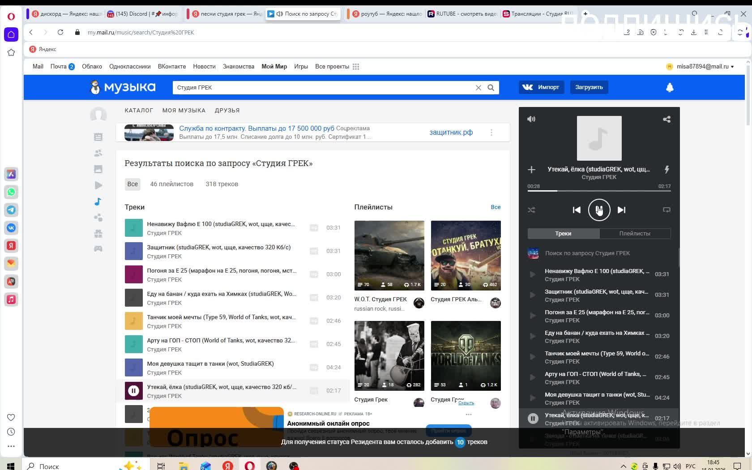Filter results by 46 плейлистов
The image size is (752, 470).
click(172, 184)
